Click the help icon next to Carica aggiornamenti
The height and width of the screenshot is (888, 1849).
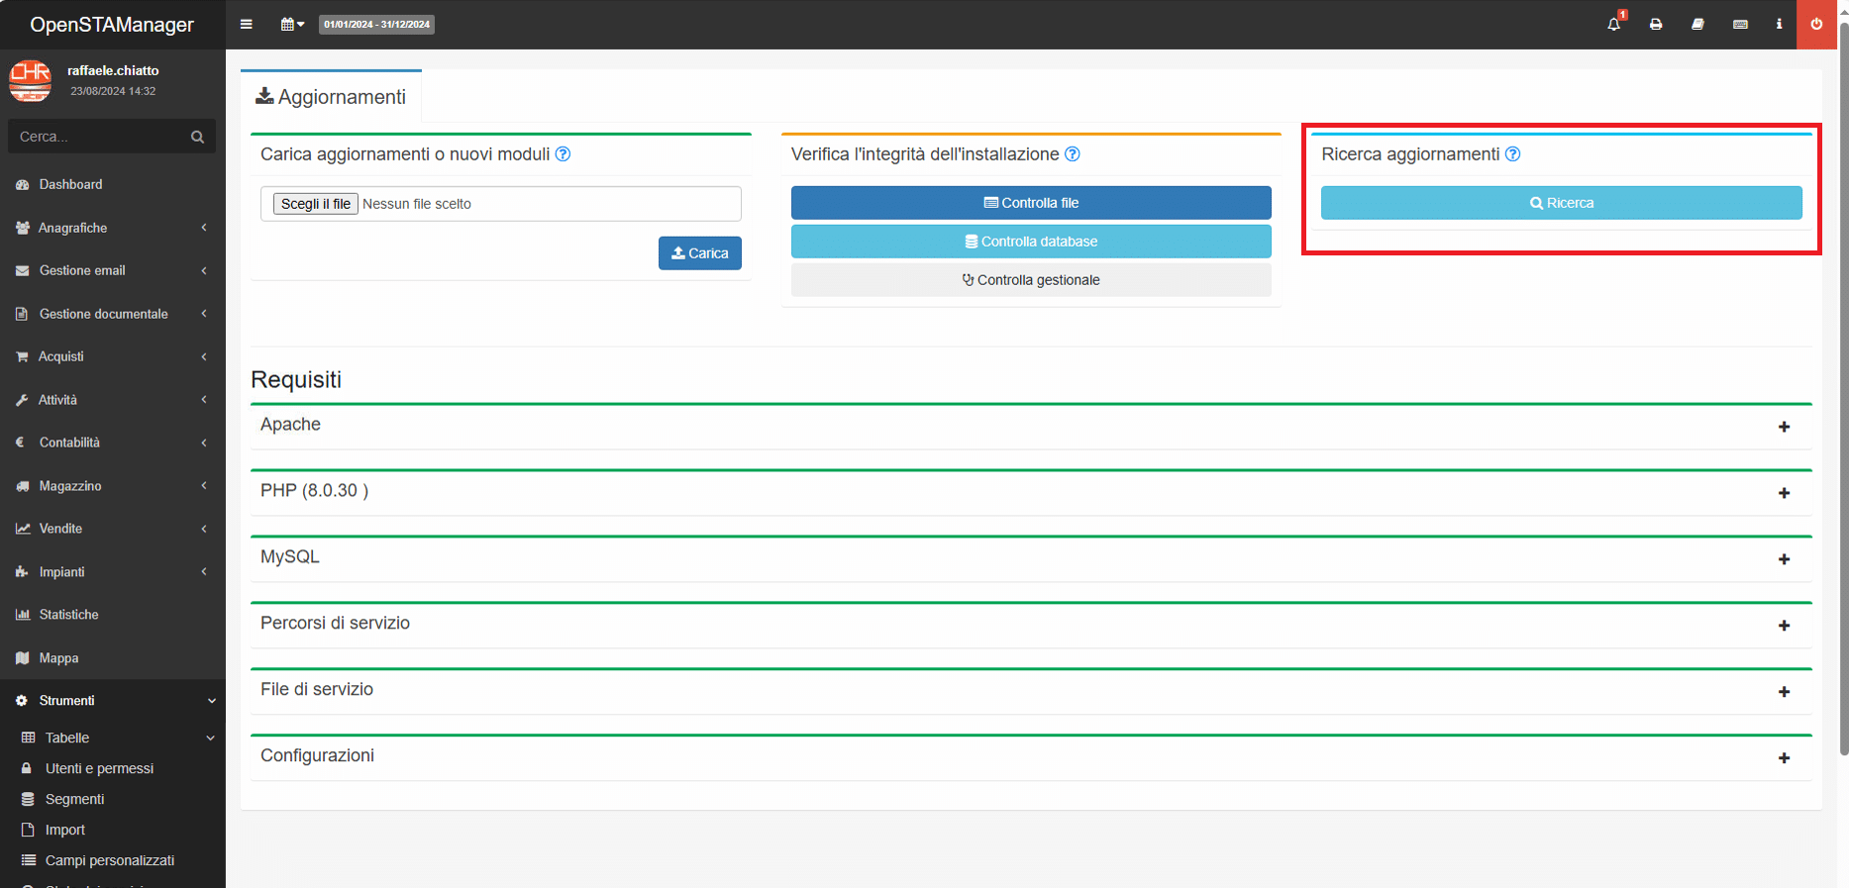(x=563, y=154)
